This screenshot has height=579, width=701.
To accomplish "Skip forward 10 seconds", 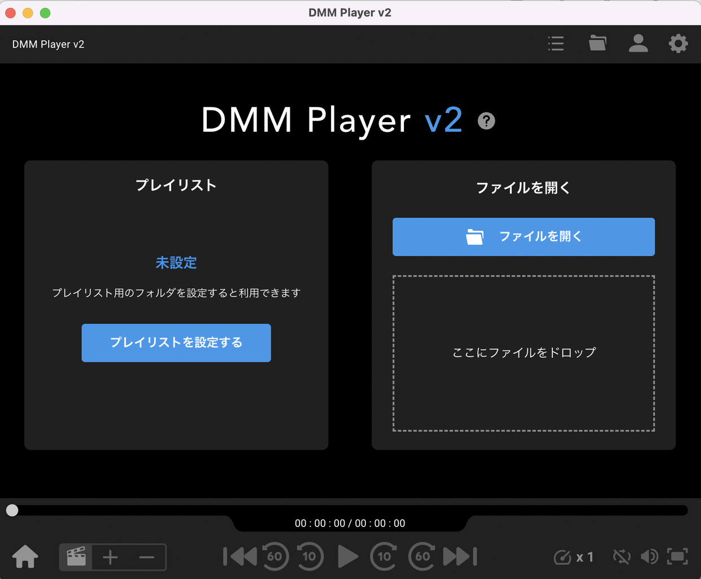I will point(384,556).
